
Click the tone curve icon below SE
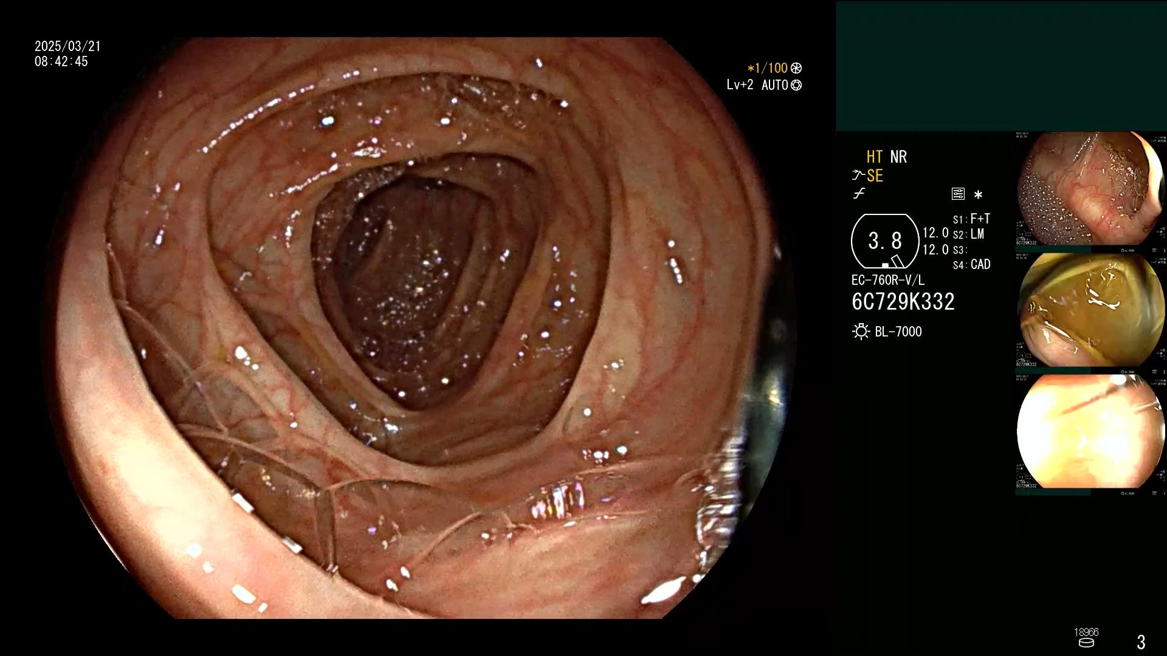(859, 194)
